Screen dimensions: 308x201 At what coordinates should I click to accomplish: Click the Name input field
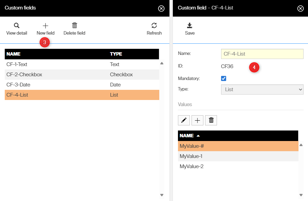[x=262, y=54]
